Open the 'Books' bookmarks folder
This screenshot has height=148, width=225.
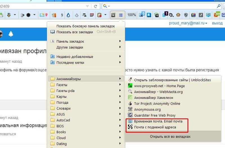pos(86,132)
